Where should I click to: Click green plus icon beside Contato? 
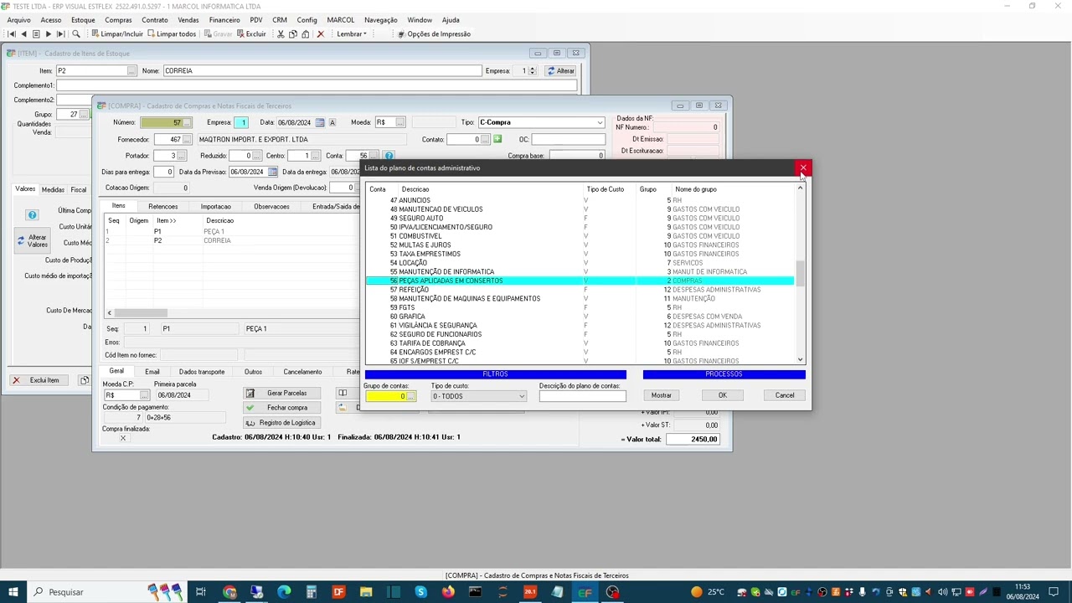tap(497, 139)
